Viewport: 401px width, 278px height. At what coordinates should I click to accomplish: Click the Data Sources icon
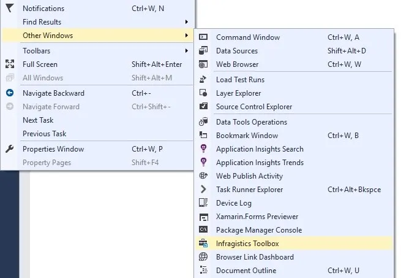coord(204,51)
